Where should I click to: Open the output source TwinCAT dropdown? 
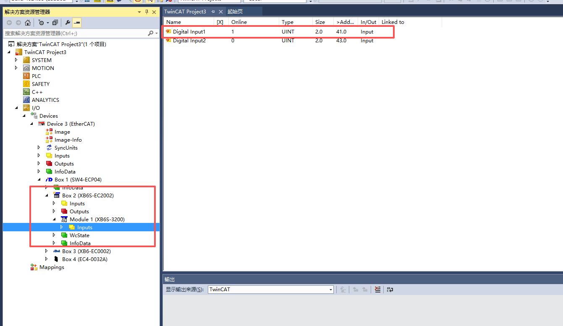coord(330,290)
